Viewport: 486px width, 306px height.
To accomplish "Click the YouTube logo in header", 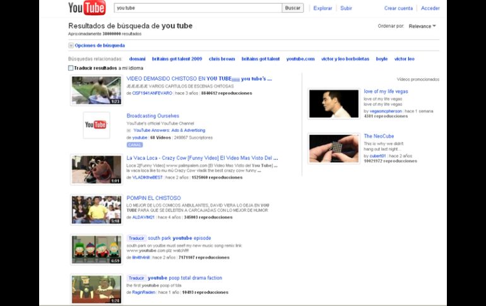I will (x=87, y=8).
